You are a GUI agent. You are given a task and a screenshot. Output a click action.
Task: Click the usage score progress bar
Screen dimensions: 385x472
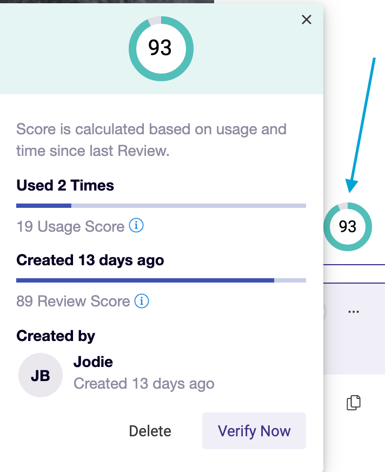click(x=161, y=206)
